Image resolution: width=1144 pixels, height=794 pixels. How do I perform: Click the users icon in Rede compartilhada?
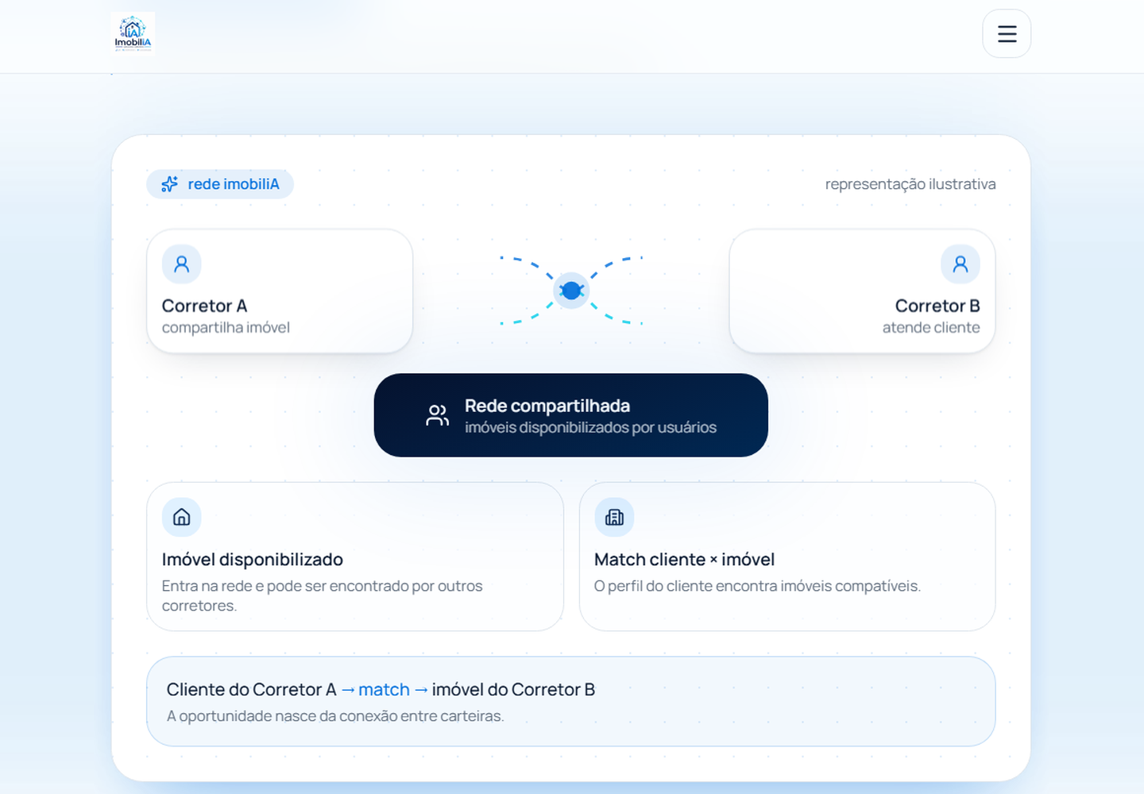(438, 415)
